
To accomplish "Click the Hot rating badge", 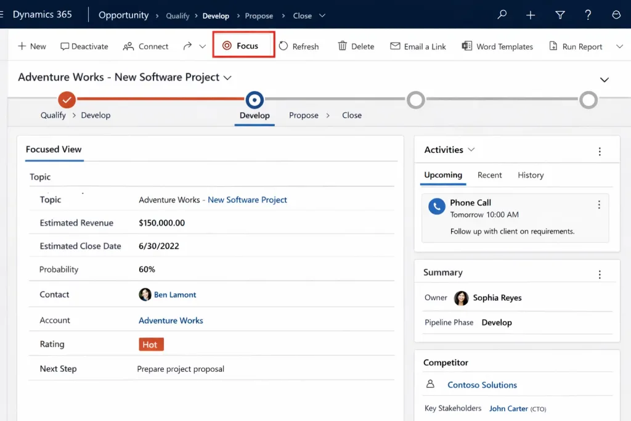I will (x=150, y=345).
